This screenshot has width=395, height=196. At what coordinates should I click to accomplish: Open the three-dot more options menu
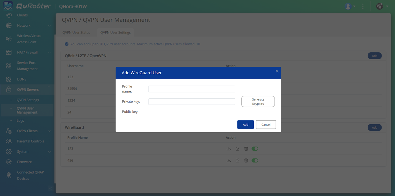pos(363,6)
